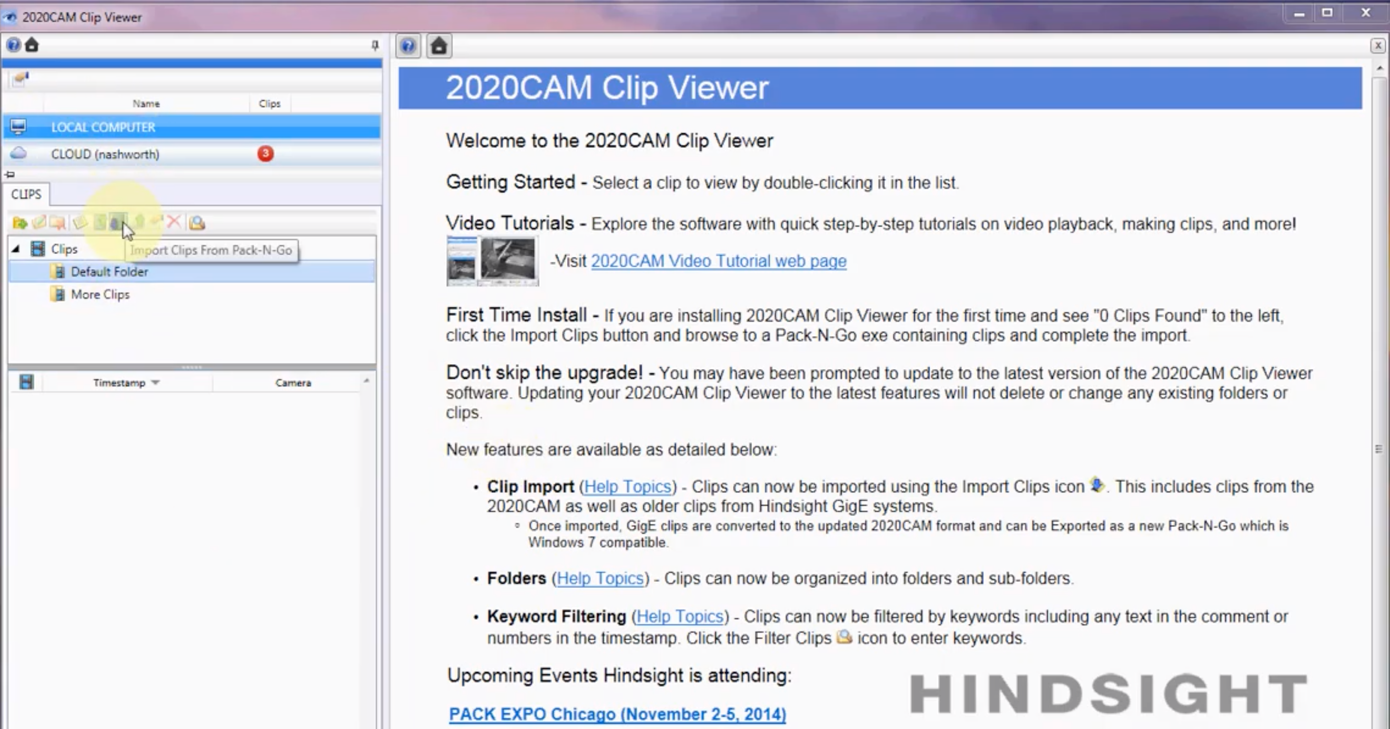Click the Clips column header

269,103
